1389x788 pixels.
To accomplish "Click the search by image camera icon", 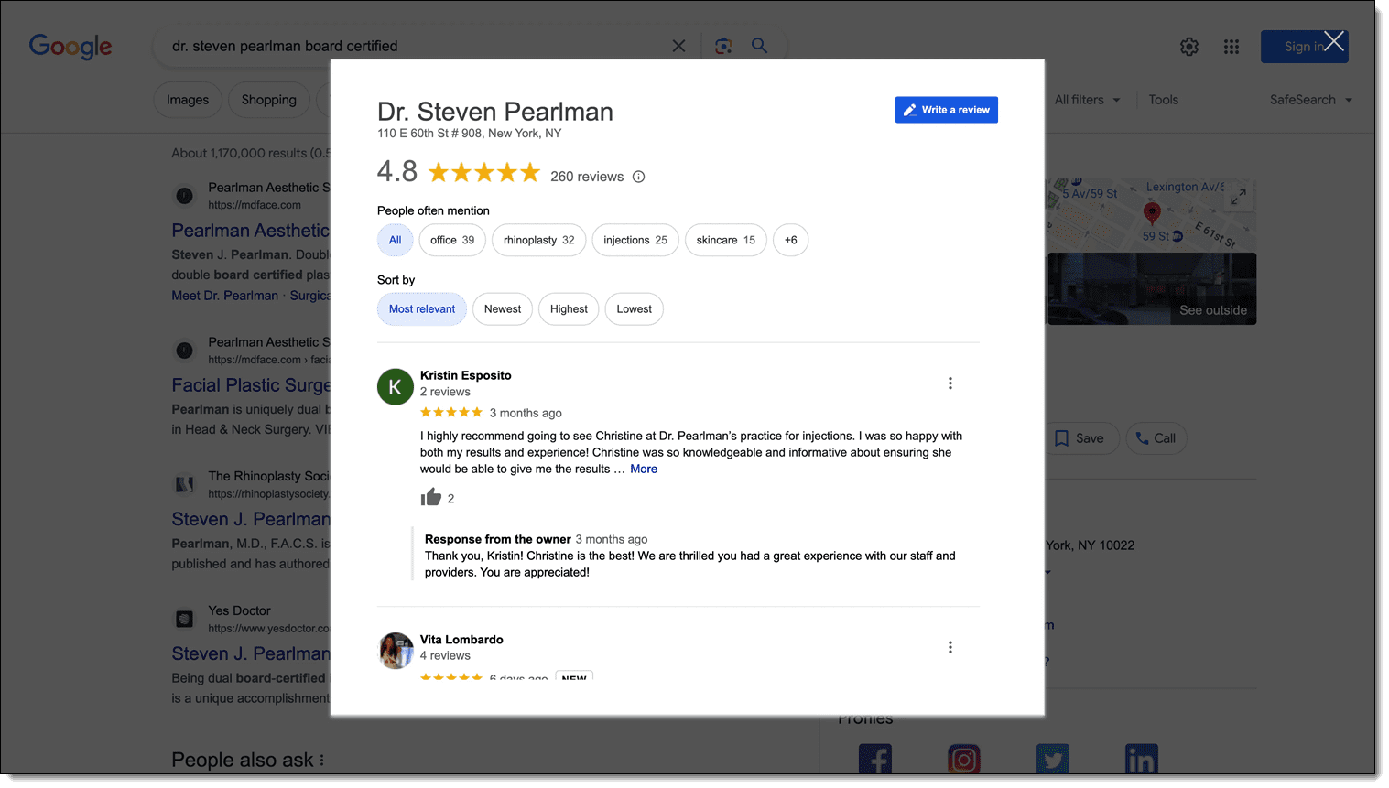I will [x=723, y=46].
